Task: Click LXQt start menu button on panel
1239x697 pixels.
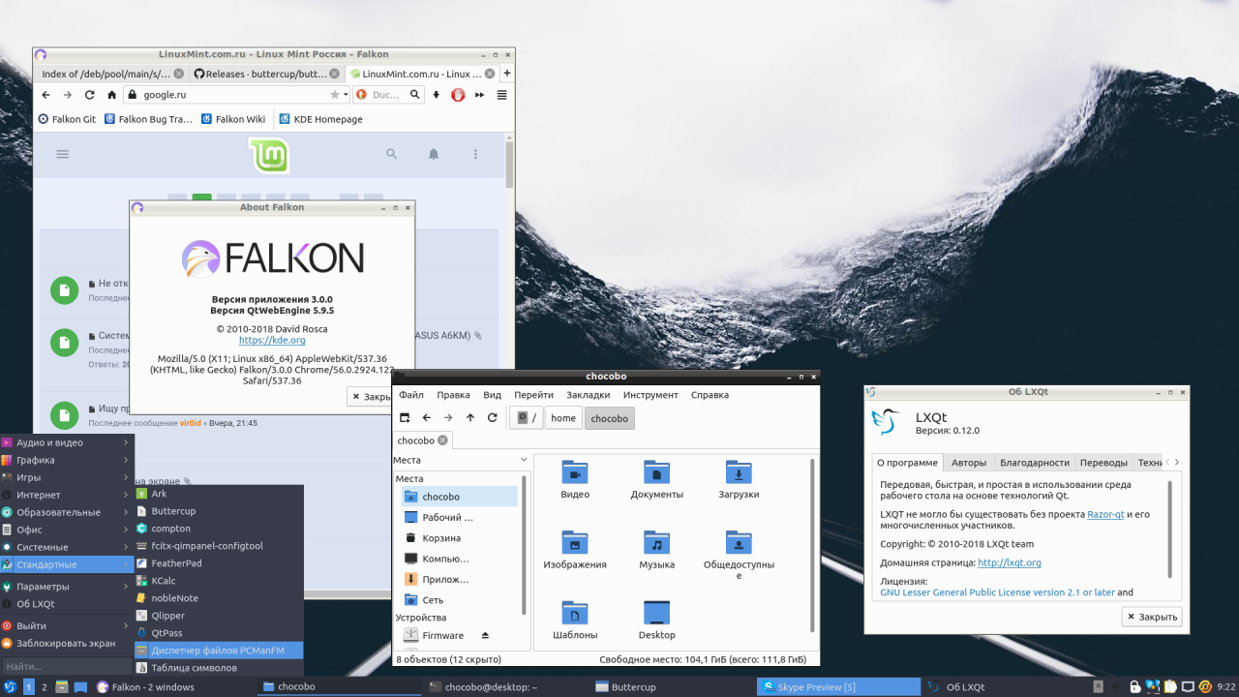Action: point(10,687)
